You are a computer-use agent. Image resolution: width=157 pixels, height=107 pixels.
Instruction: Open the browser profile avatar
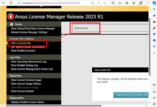tap(140, 3)
